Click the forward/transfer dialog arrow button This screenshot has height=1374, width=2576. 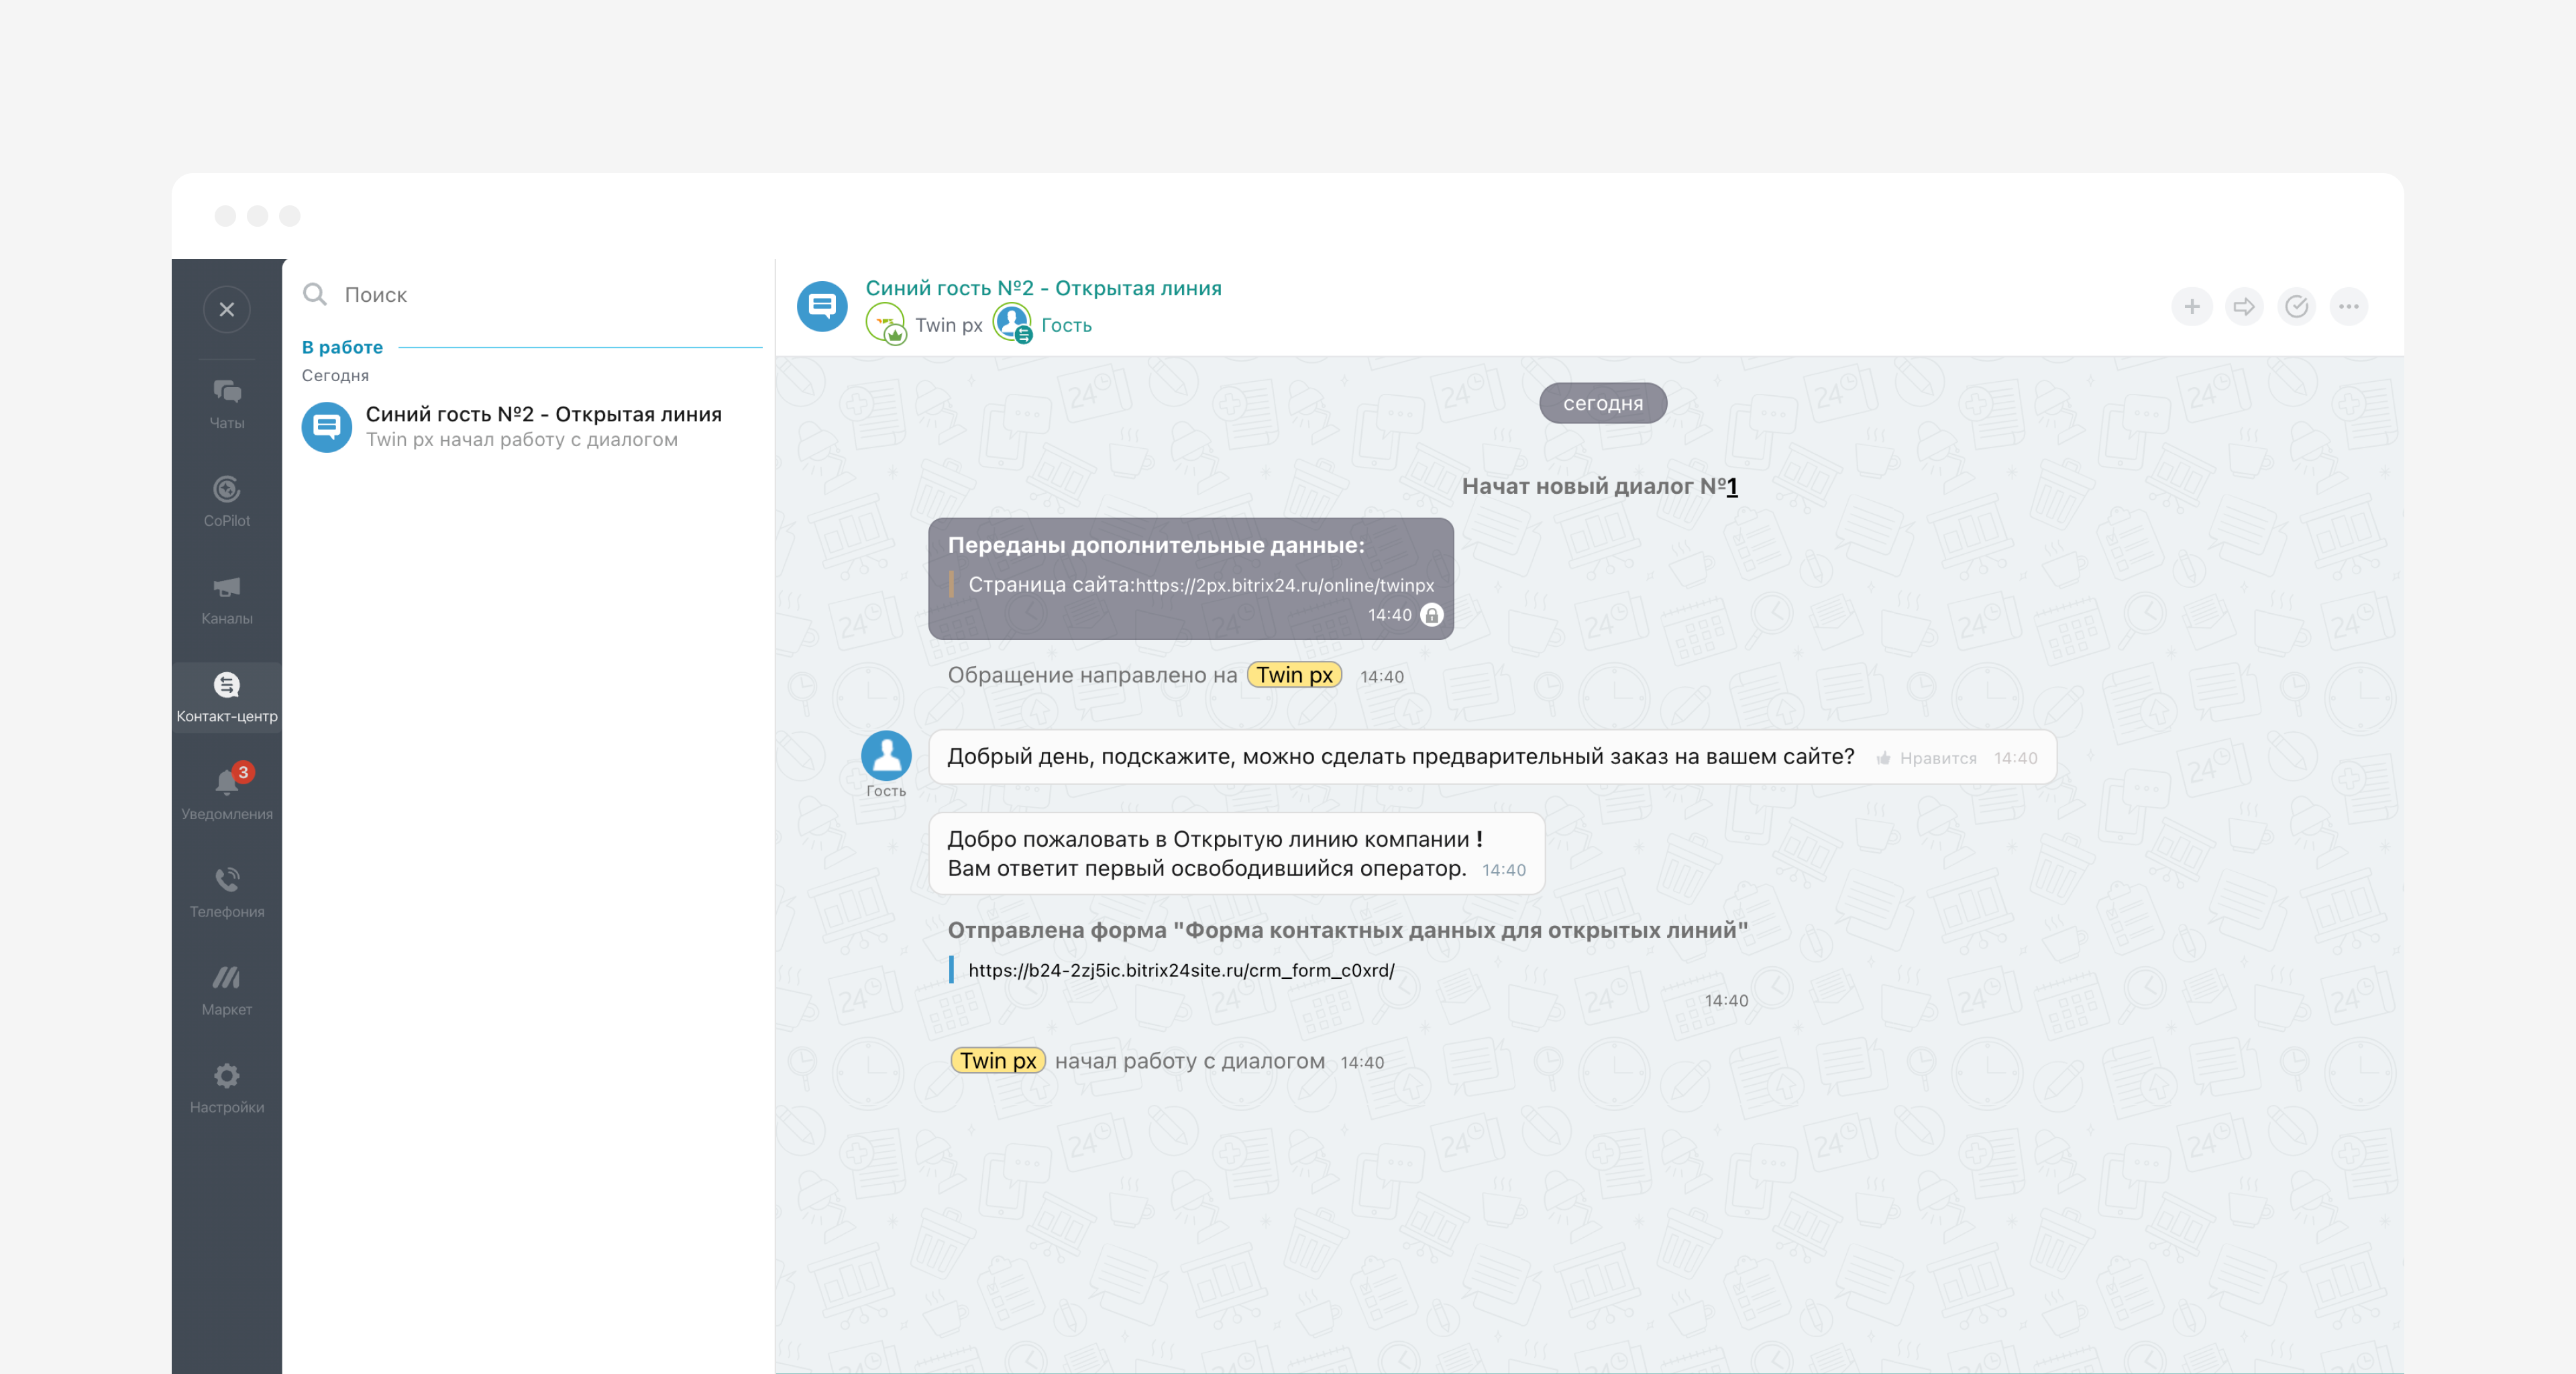(2243, 307)
